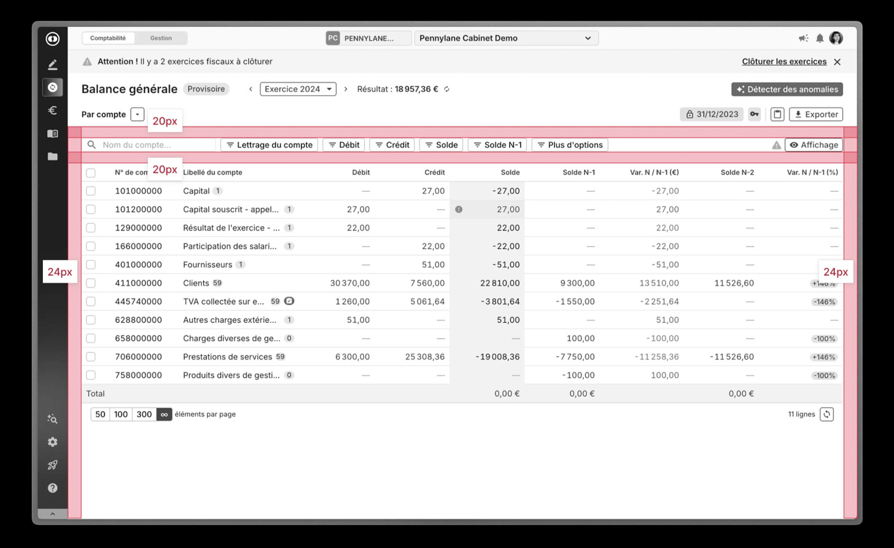Go to previous exercice with left chevron
Viewport: 894px width, 548px height.
(x=251, y=89)
